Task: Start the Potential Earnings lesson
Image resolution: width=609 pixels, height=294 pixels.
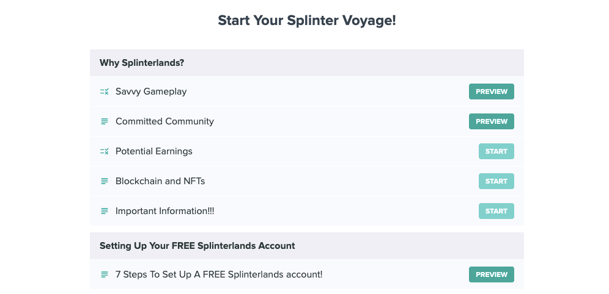Action: (496, 151)
